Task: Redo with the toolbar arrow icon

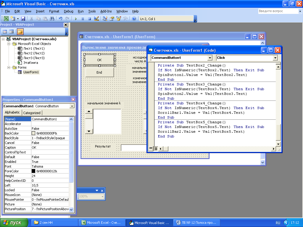Action: pyautogui.click(x=67, y=19)
